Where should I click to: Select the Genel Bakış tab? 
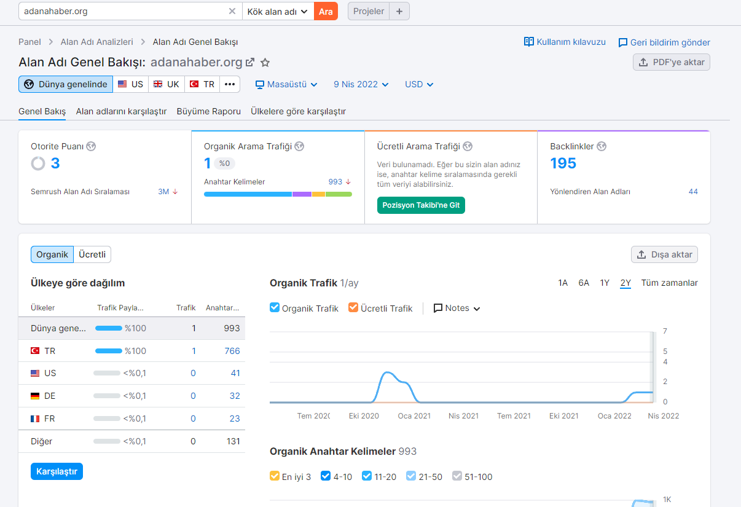click(42, 111)
